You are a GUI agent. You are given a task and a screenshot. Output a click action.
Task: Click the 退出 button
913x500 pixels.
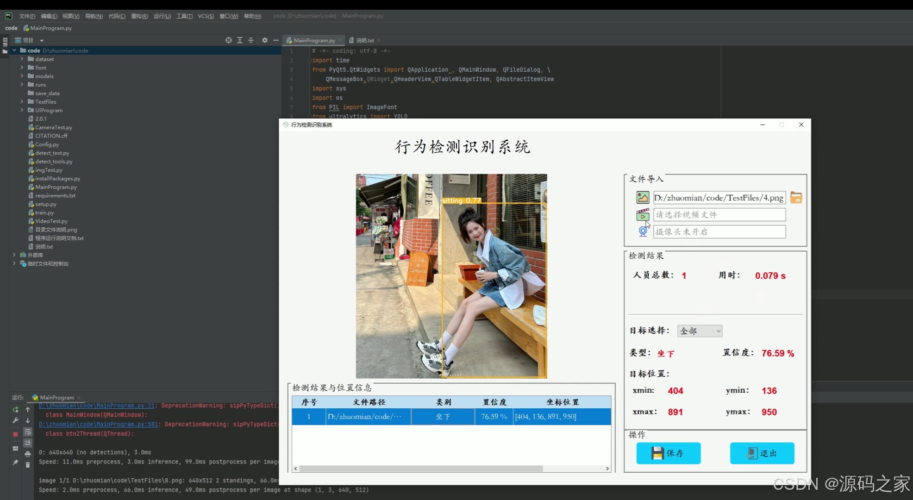coord(762,453)
